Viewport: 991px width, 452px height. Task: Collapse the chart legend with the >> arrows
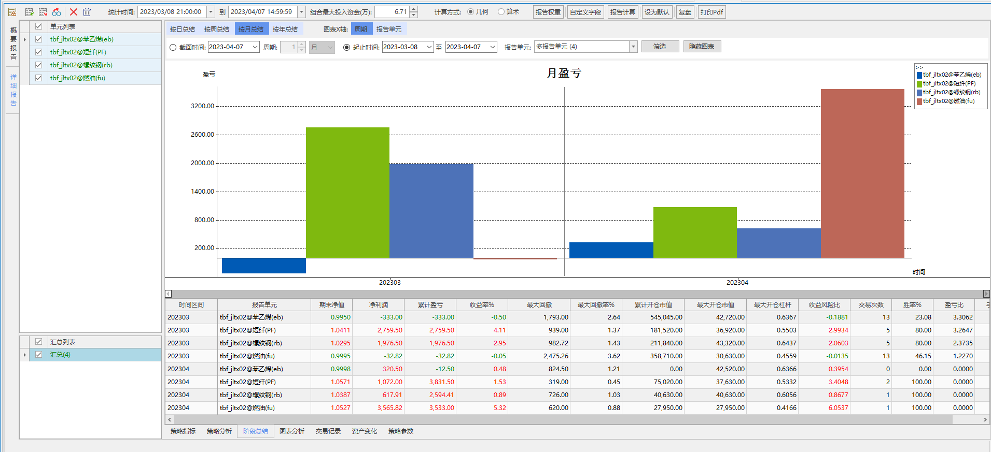(x=919, y=67)
